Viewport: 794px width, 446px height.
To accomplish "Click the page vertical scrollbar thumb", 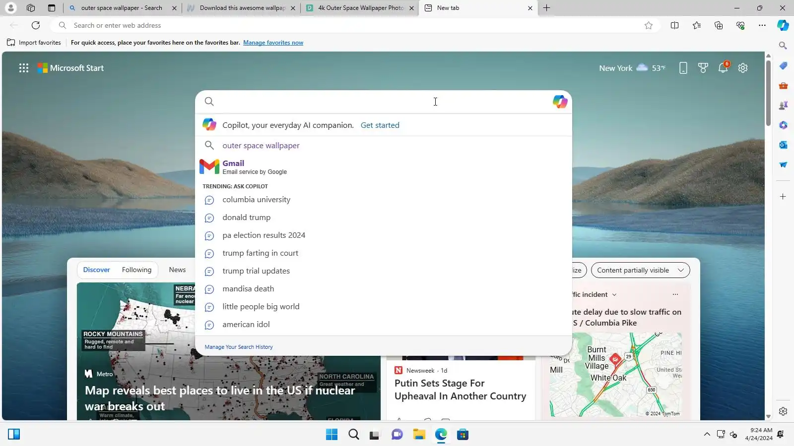I will [768, 93].
